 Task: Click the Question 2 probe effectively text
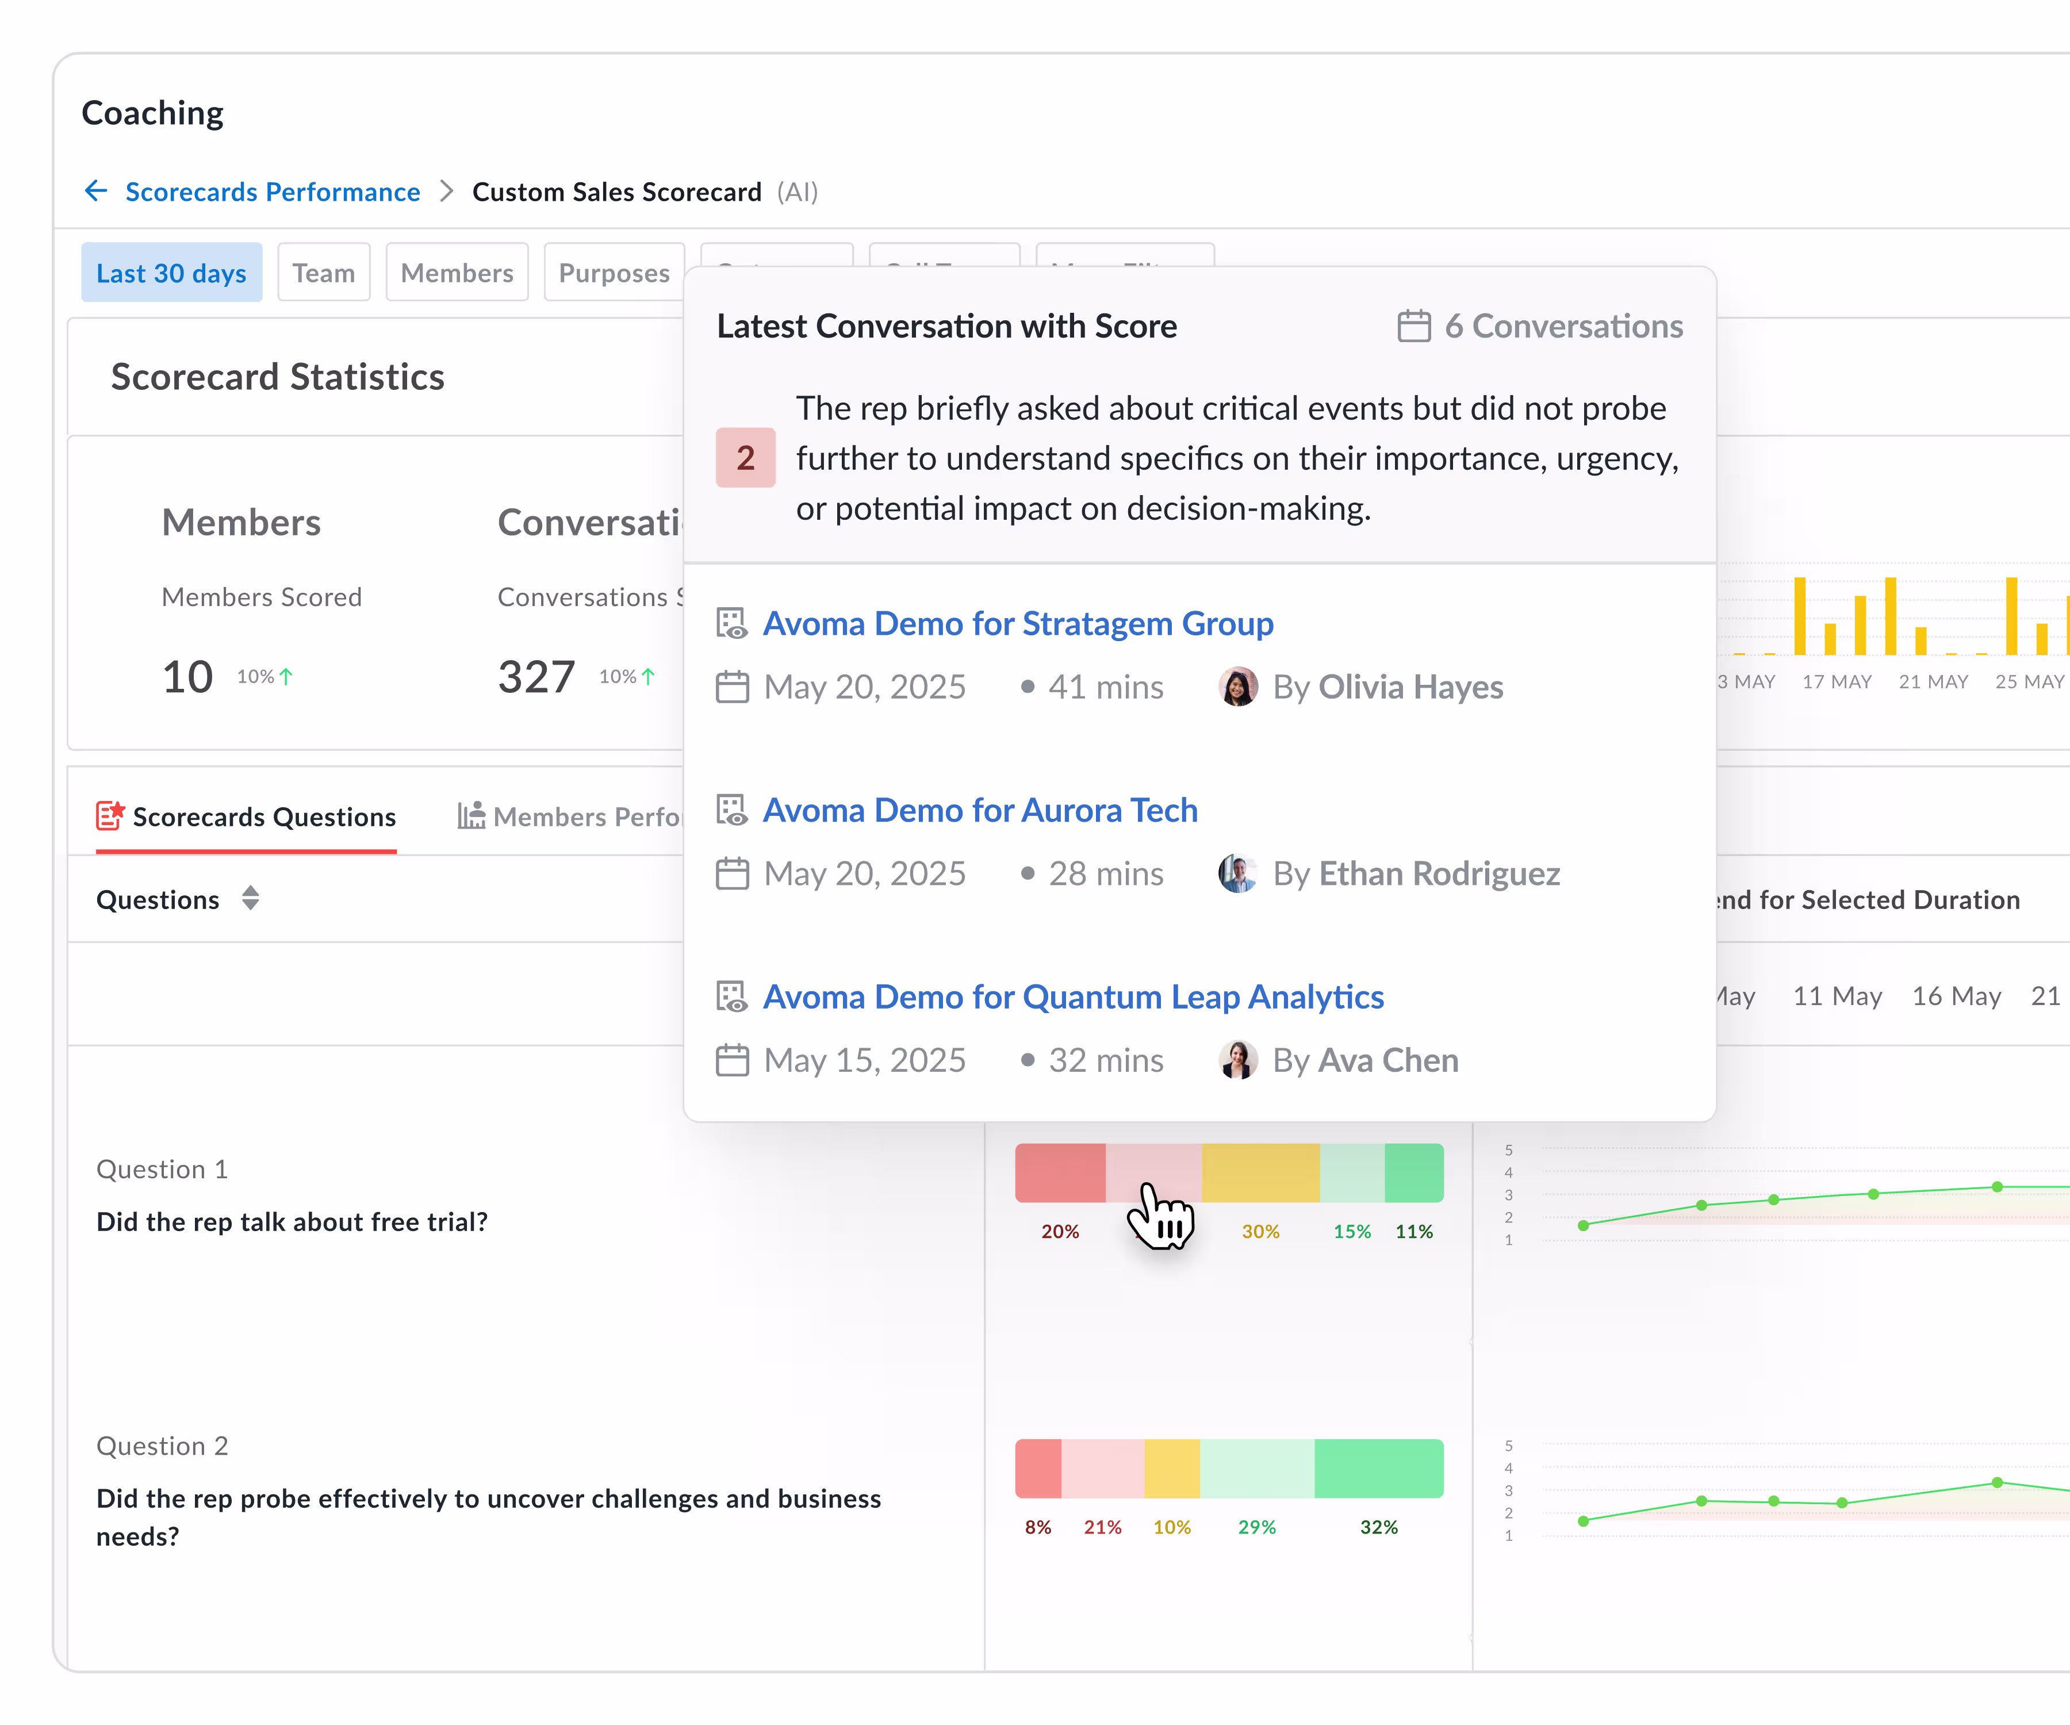point(489,1517)
